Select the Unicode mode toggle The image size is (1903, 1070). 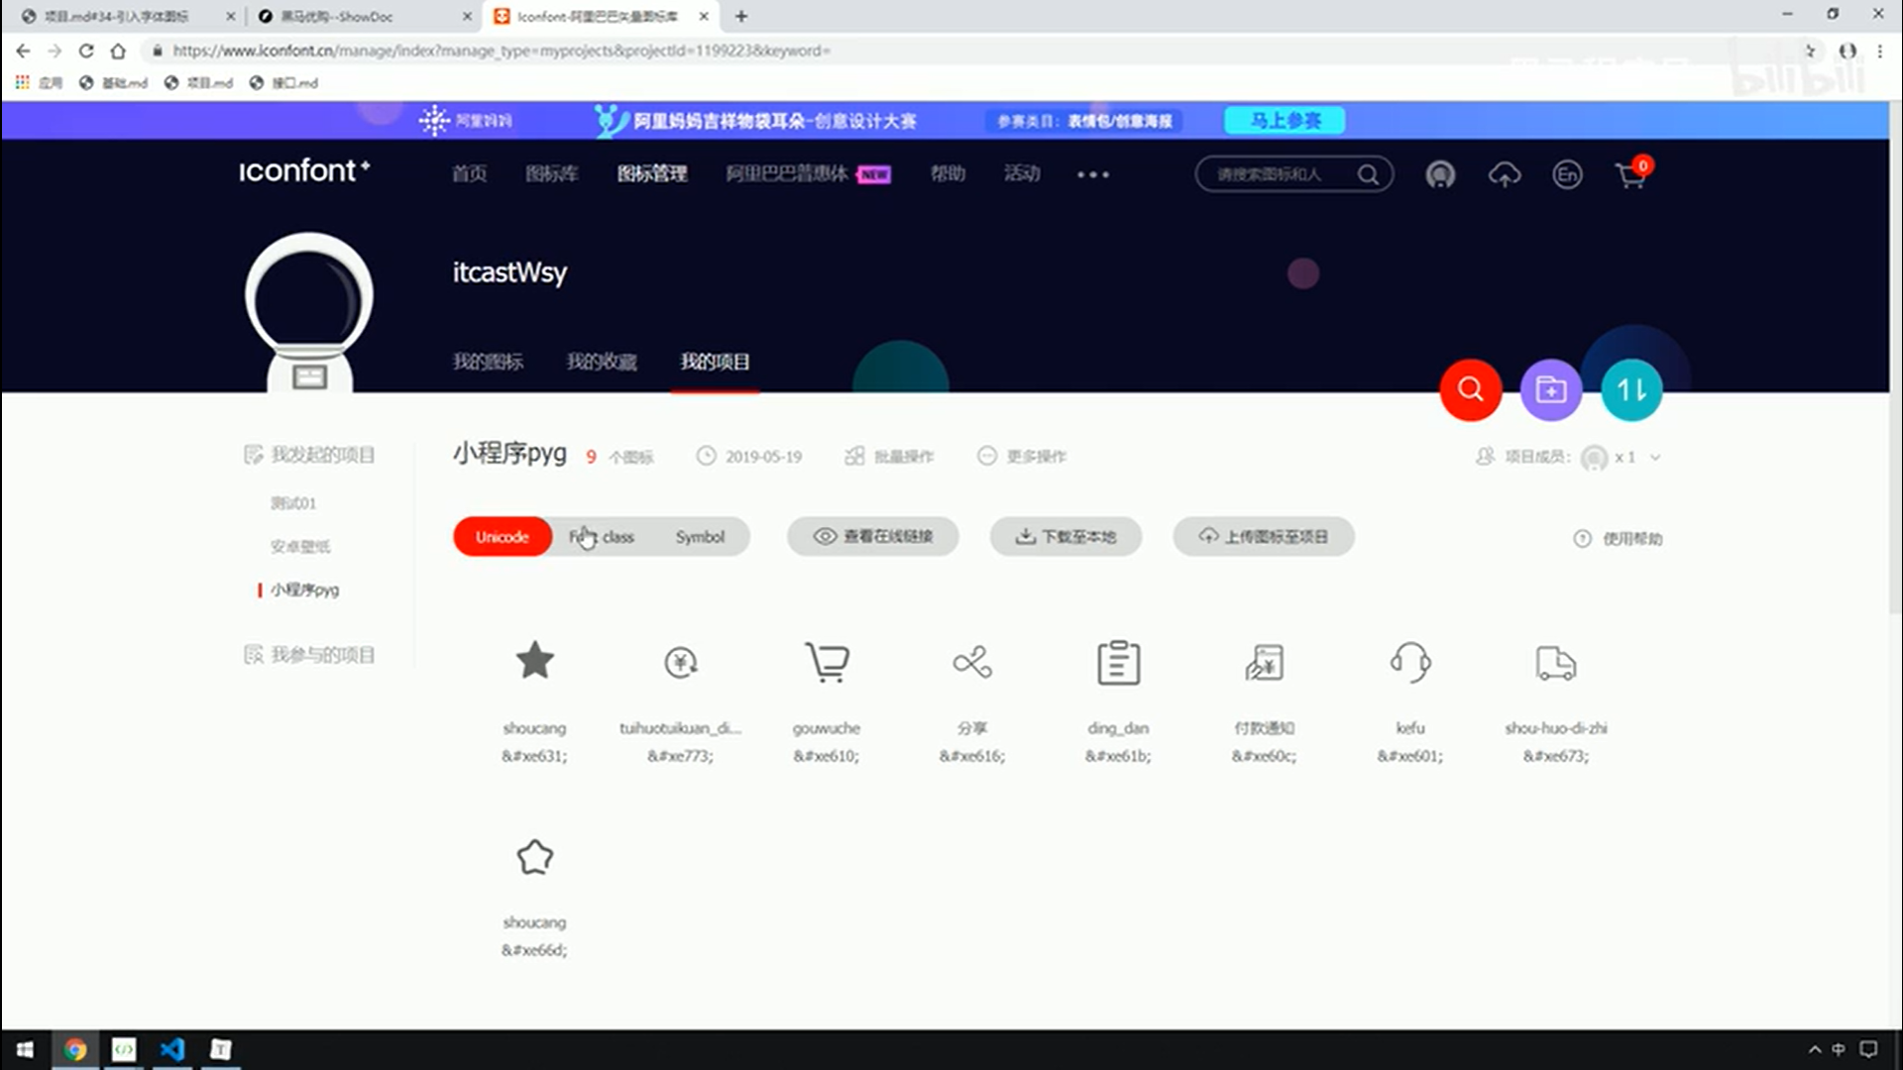point(503,537)
